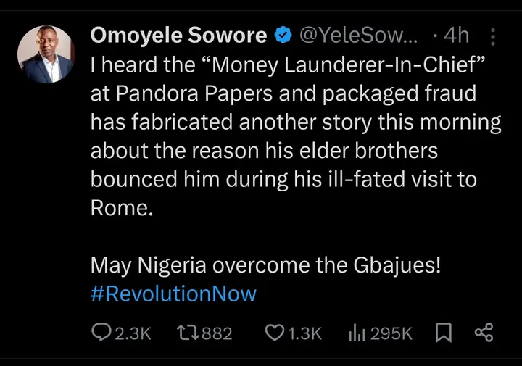Like the post with the heart icon
The width and height of the screenshot is (522, 366).
274,333
